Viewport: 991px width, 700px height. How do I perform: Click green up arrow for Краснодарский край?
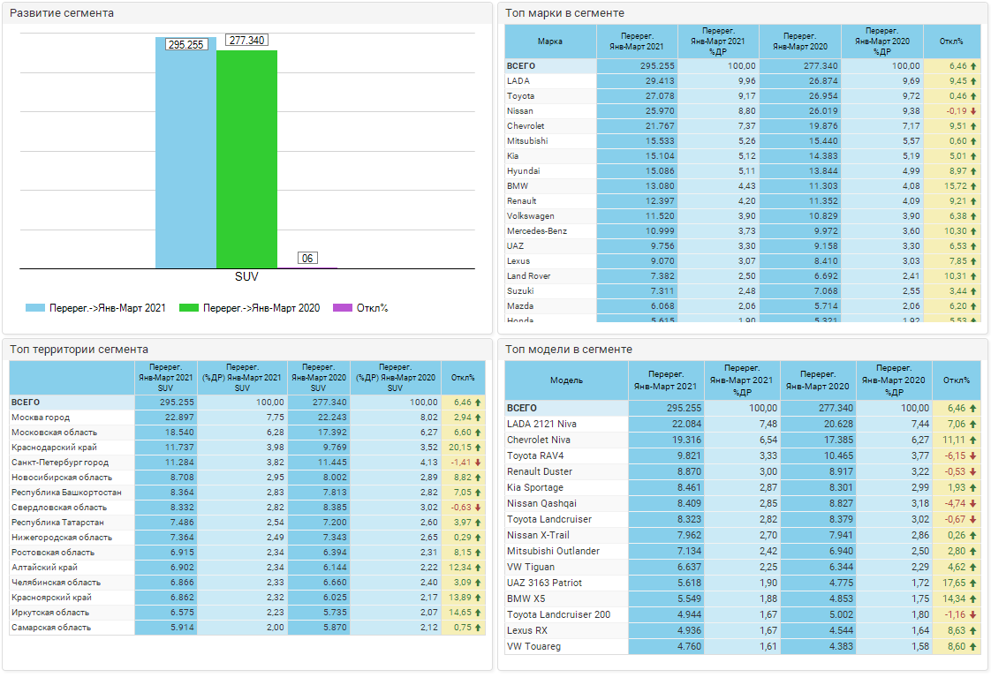pyautogui.click(x=478, y=448)
